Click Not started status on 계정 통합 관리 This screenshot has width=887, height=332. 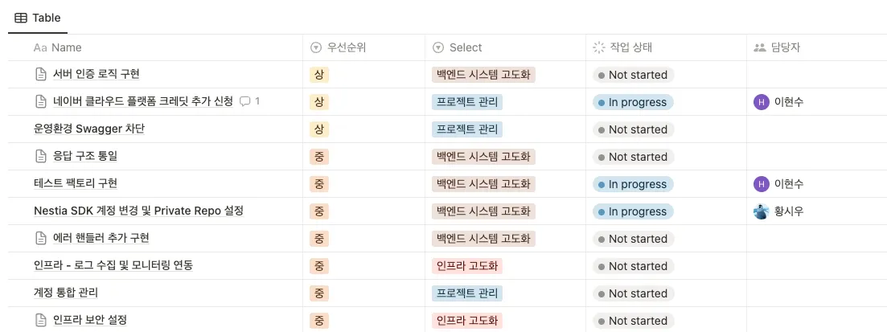coord(633,293)
